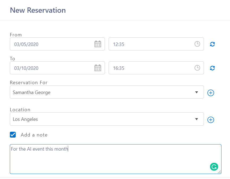Click the Grammarly icon in the note box
The image size is (230, 179).
tap(214, 167)
